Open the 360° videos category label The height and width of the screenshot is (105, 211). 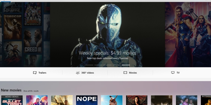pyautogui.click(x=87, y=73)
